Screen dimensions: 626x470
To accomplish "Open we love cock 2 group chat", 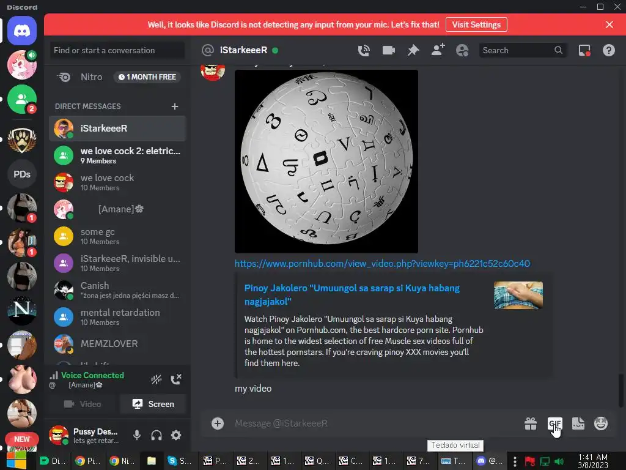I will tap(117, 155).
